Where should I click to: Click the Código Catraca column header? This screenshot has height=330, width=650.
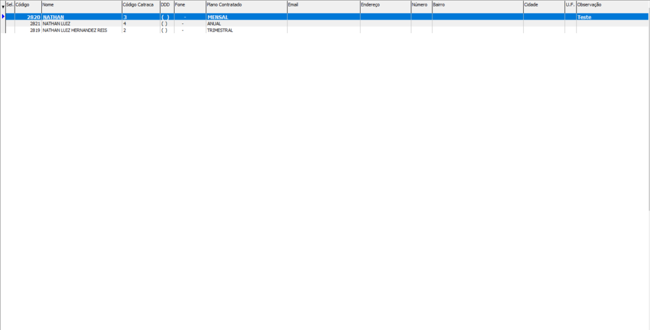(x=141, y=6)
